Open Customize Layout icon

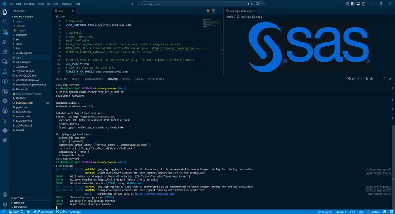tap(348, 4)
